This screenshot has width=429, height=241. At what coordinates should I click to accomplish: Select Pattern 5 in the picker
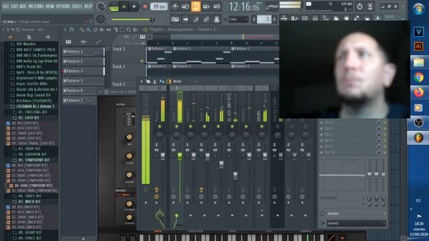point(83,80)
